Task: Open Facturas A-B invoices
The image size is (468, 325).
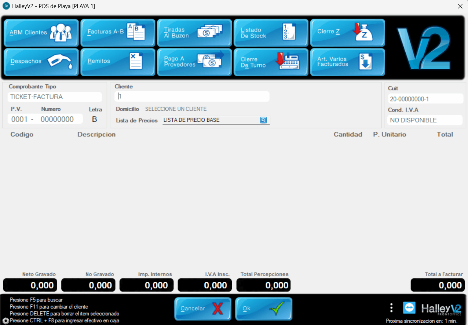Action: pos(118,33)
